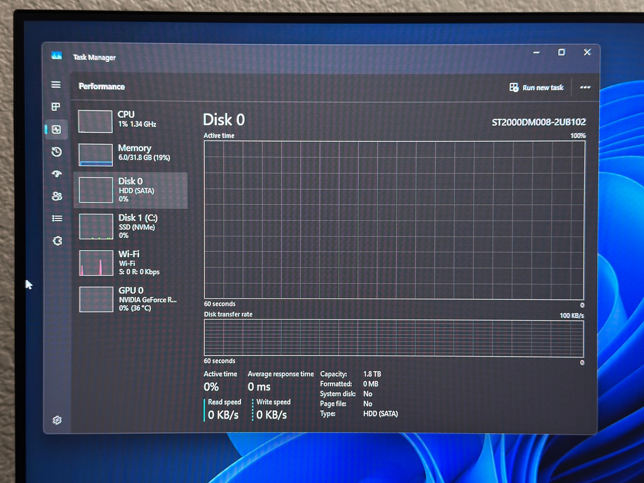Open the Services page icon
644x483 pixels.
coord(57,241)
